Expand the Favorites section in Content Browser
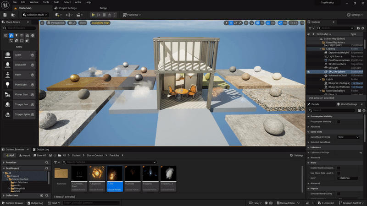Viewport: 367px width, 206px height. coord(4,163)
